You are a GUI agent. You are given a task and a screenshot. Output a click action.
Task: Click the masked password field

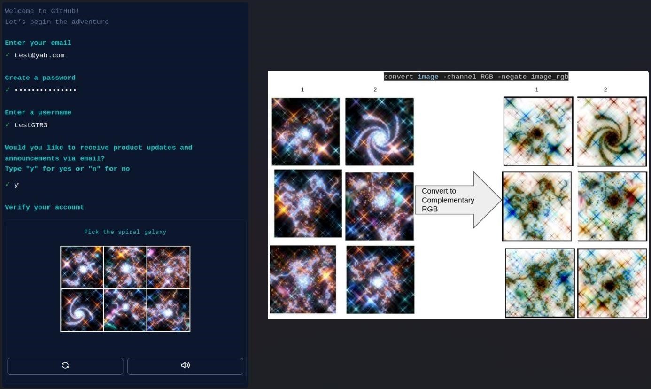click(x=46, y=90)
